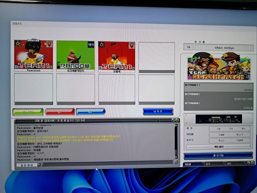Screen dimensions: 257x193
Task: Set NPC to OFF
Action: coord(240,140)
